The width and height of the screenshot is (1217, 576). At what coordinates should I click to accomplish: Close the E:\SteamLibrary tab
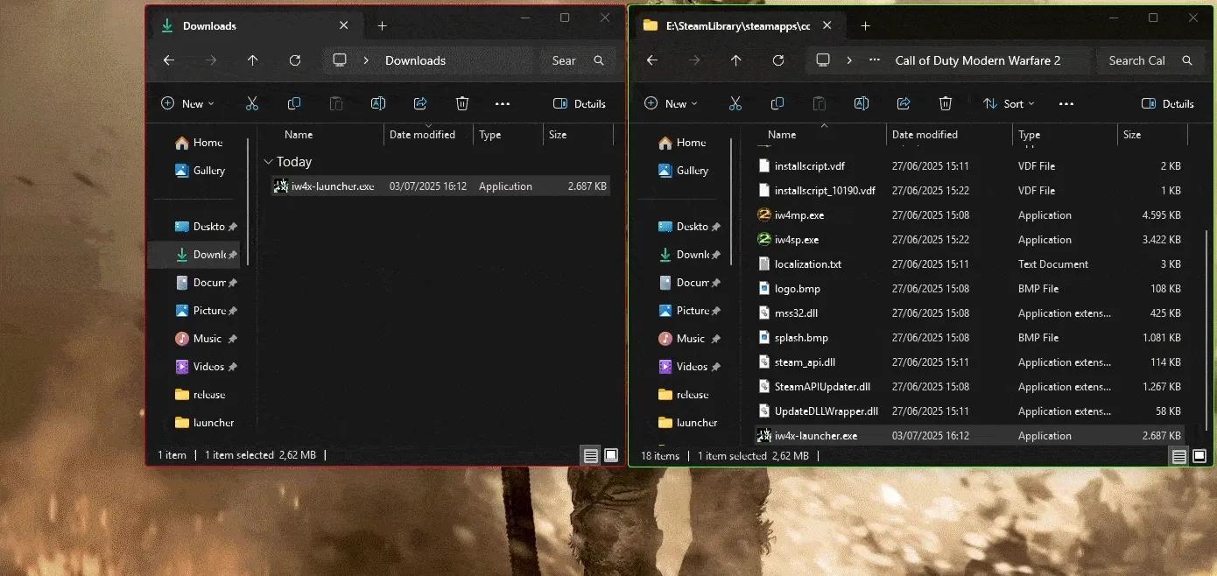tap(827, 26)
